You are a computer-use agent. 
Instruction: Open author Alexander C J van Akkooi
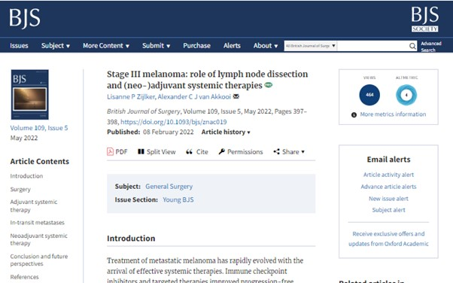[x=194, y=97]
